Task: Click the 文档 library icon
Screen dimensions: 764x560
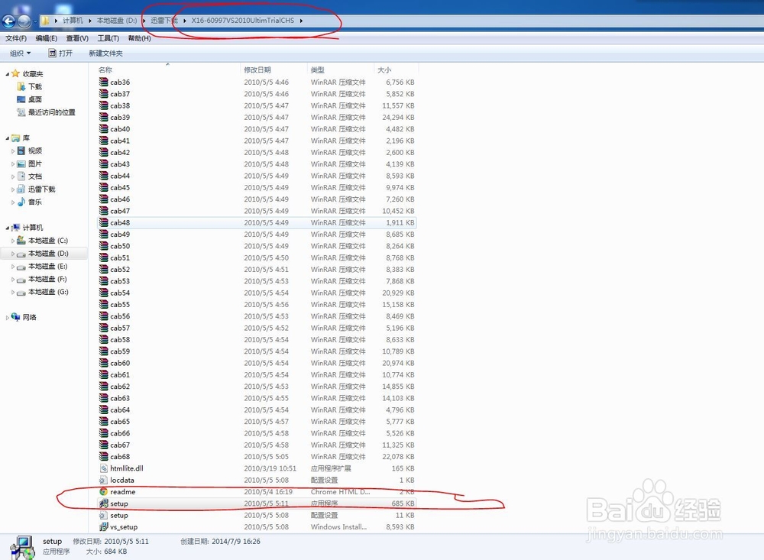Action: (21, 176)
